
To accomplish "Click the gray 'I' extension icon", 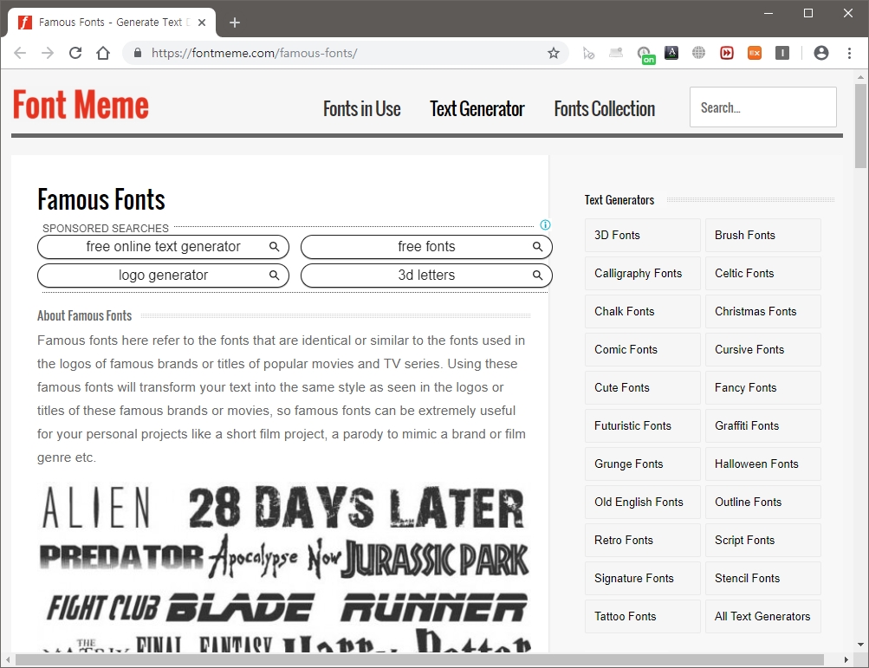I will click(782, 53).
